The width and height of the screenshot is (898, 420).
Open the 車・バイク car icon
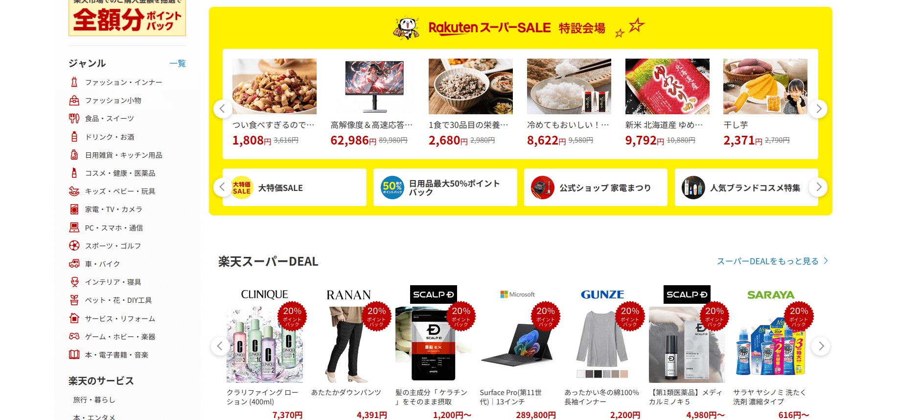coord(74,264)
